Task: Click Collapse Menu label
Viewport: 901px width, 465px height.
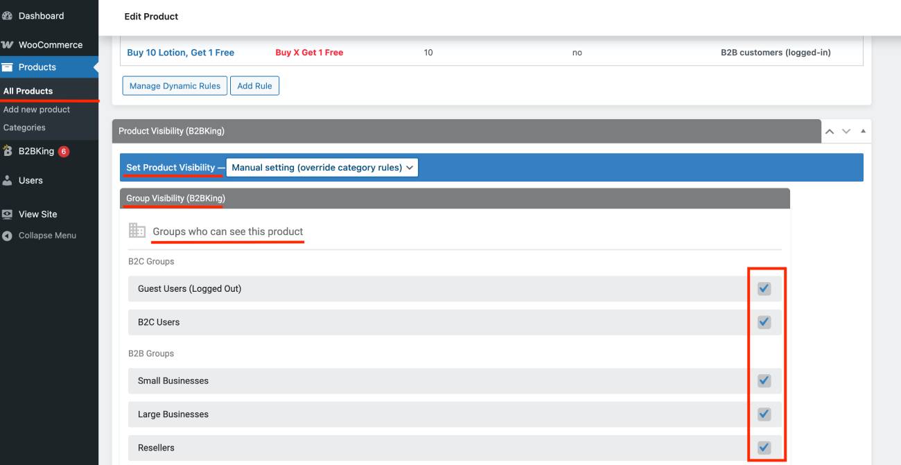Action: coord(47,236)
